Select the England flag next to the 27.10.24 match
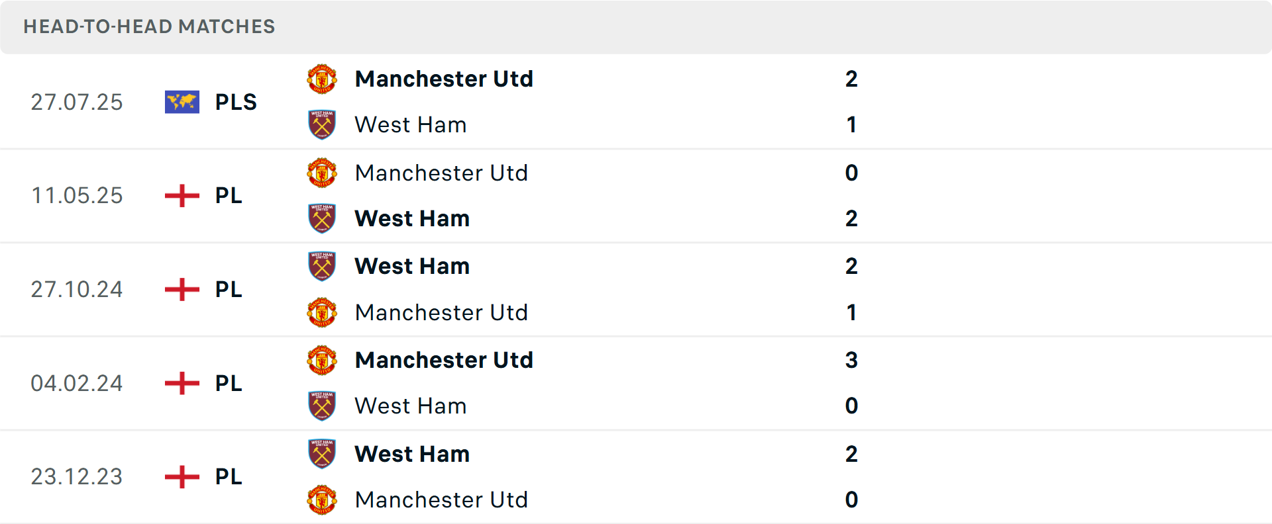Screen dimensions: 1272x524 pos(182,289)
